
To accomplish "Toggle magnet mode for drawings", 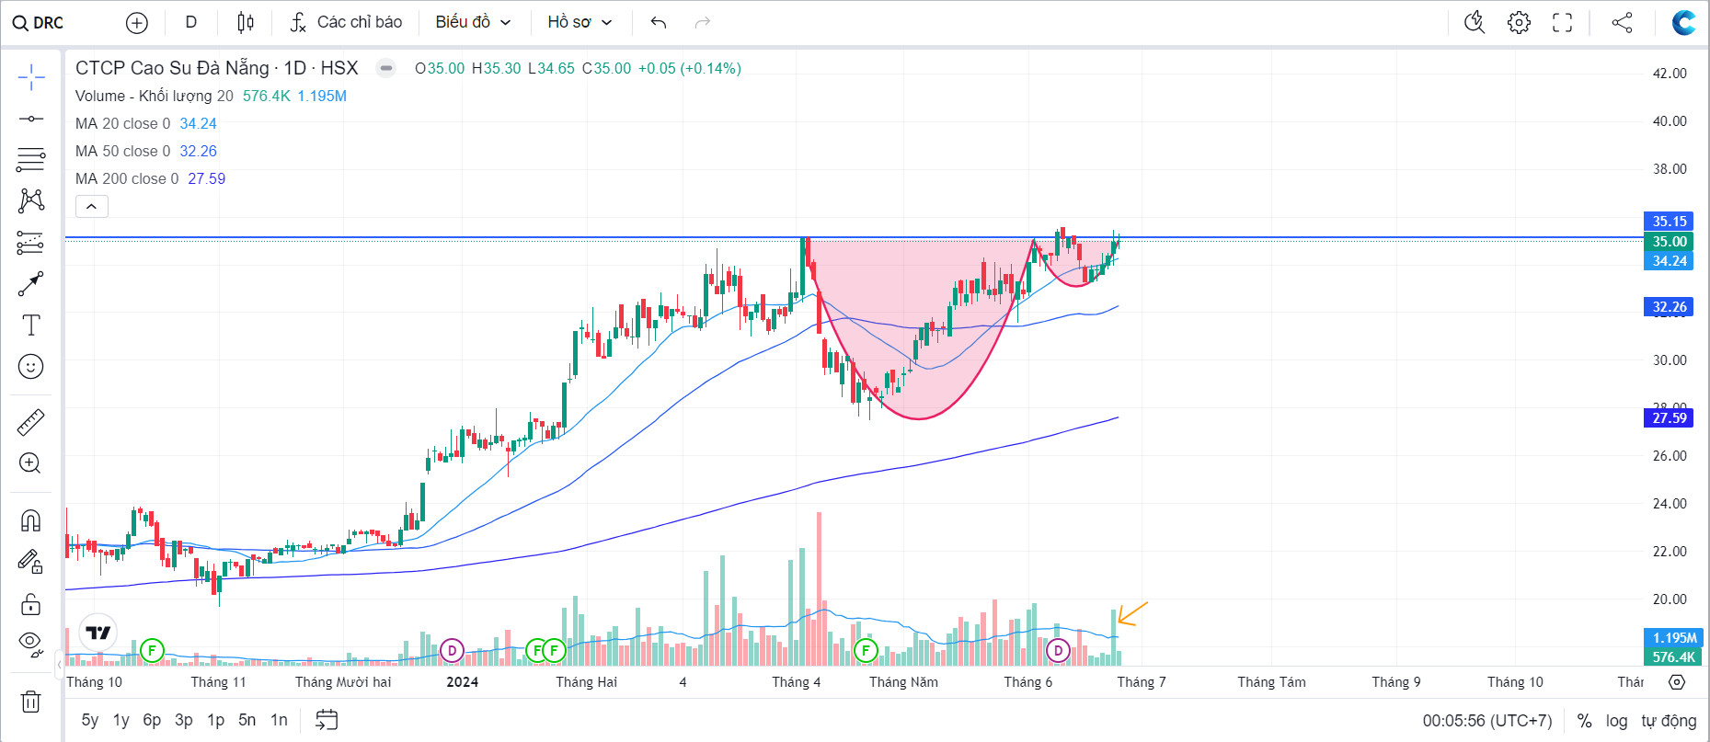I will coord(30,521).
